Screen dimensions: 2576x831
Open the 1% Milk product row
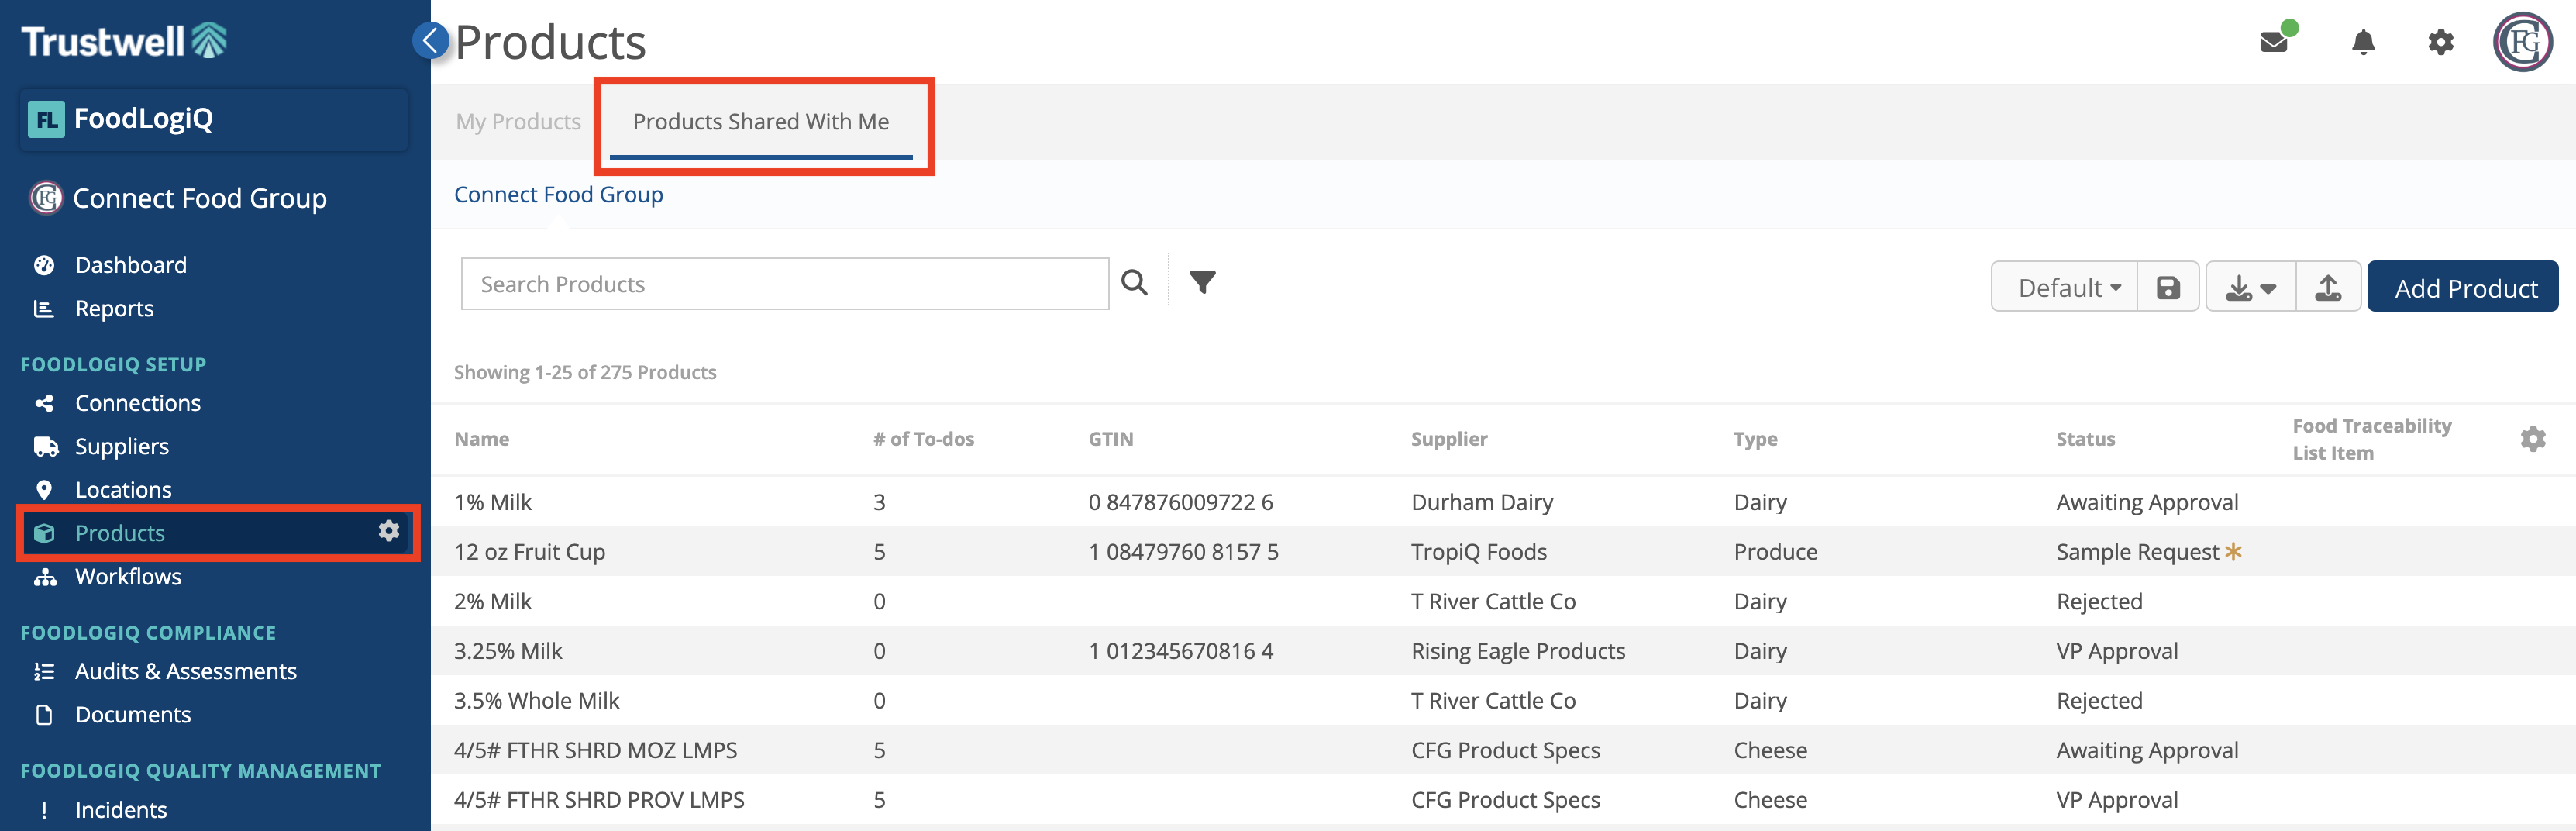[x=1503, y=502]
